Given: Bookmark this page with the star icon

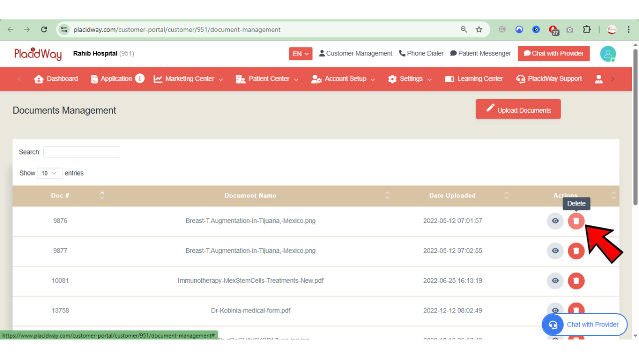Looking at the screenshot, I should [x=479, y=29].
